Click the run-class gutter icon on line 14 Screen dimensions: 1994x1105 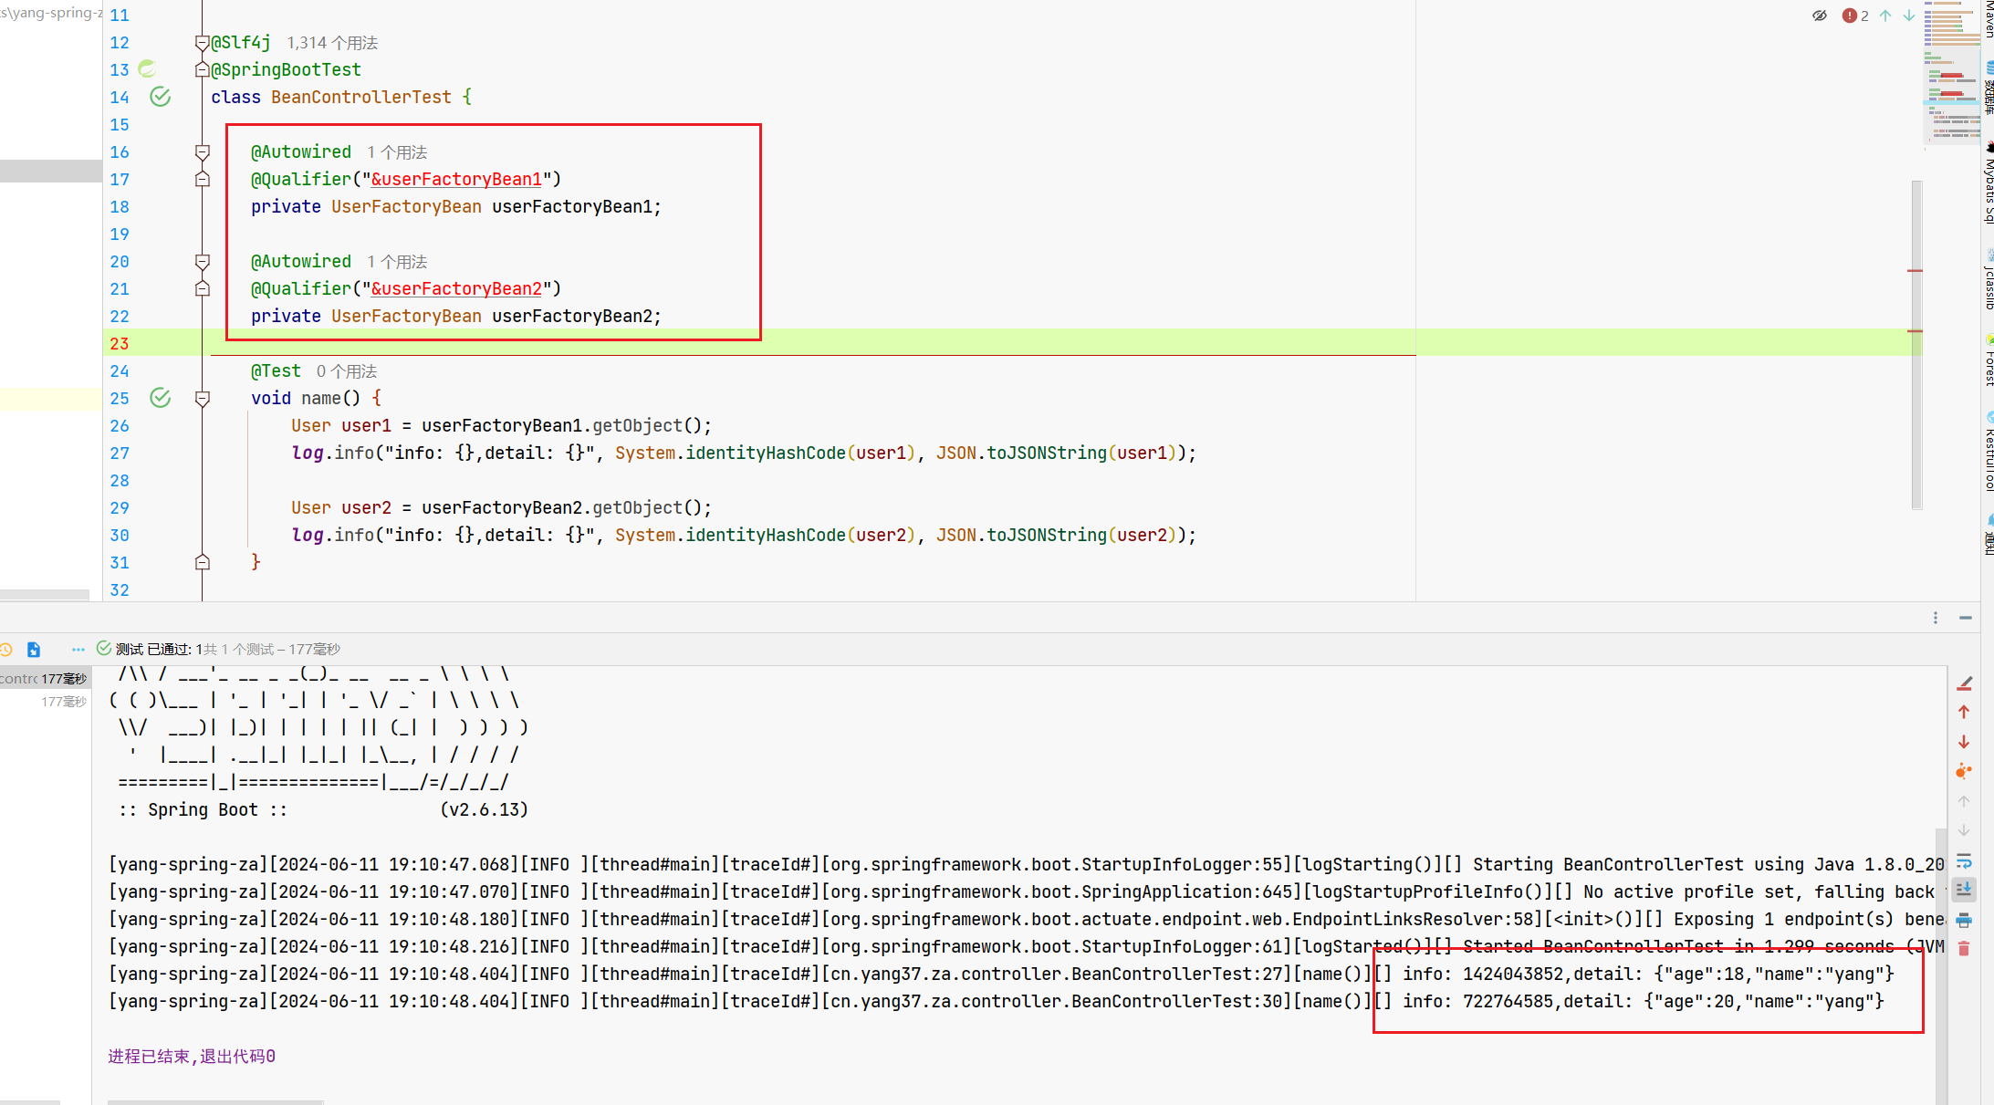click(x=160, y=97)
